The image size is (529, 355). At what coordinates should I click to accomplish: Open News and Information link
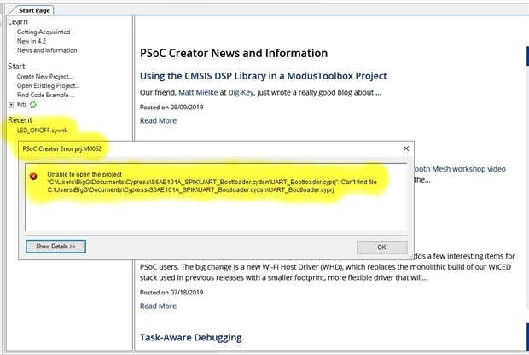coord(47,50)
